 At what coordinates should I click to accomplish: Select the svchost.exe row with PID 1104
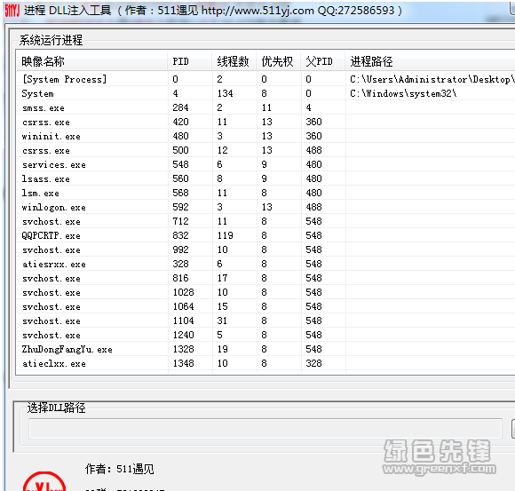266,321
